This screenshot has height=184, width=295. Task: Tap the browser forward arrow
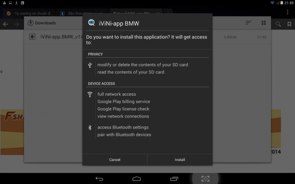(17, 24)
